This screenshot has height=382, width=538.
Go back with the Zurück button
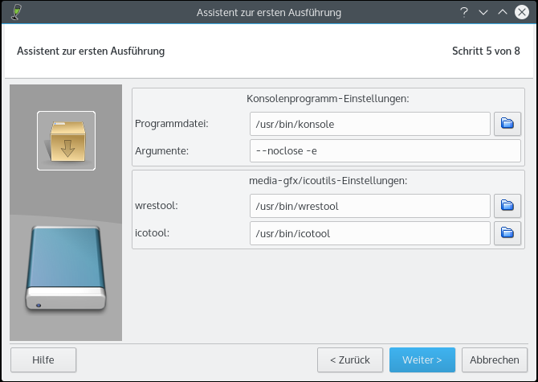pos(349,359)
